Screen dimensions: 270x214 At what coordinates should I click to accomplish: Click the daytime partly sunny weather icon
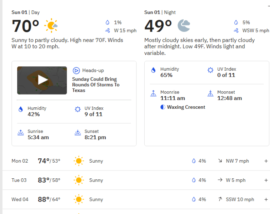click(x=51, y=26)
